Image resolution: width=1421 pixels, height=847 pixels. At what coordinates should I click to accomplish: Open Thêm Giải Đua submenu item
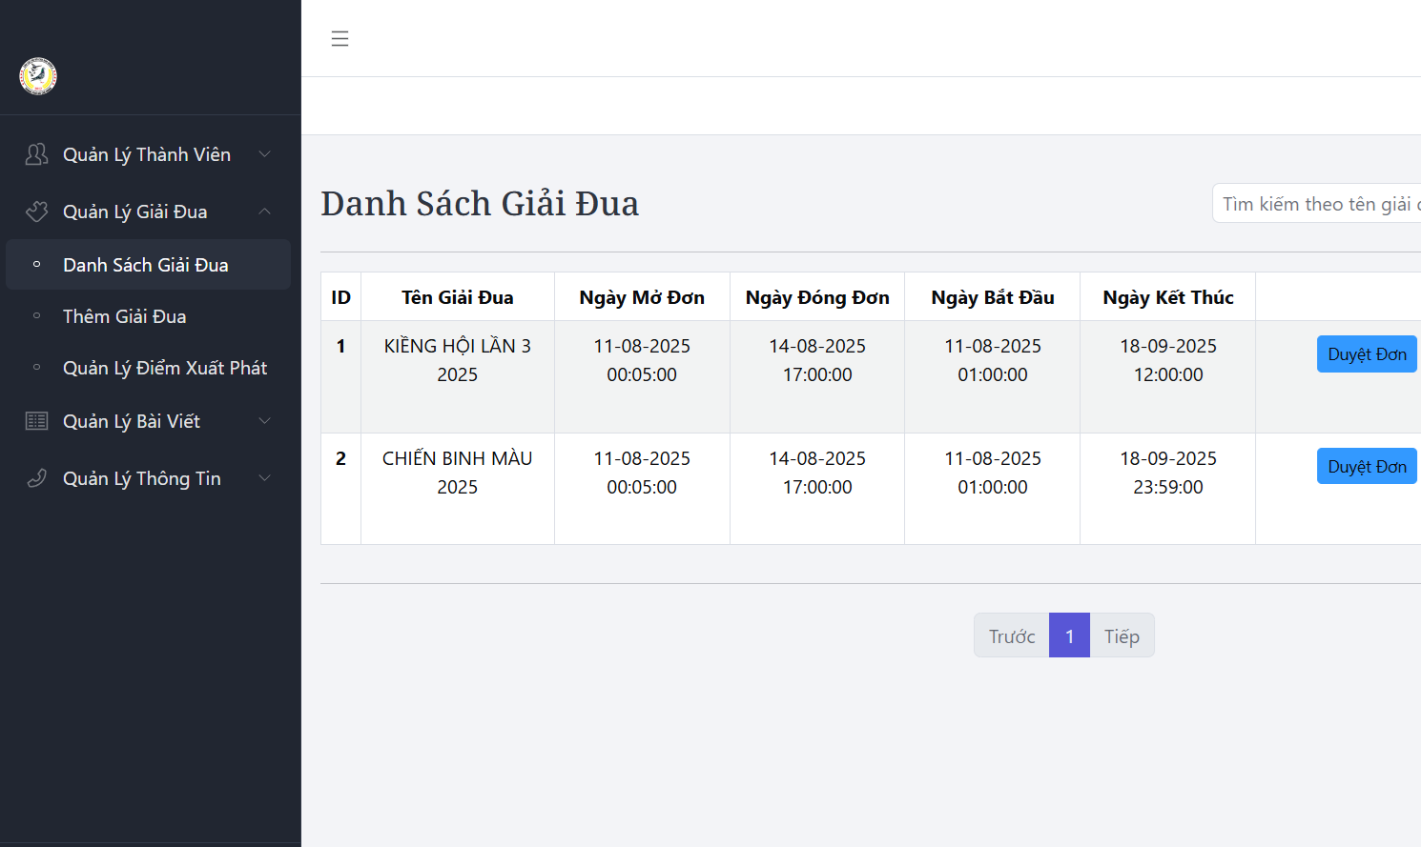(x=125, y=316)
